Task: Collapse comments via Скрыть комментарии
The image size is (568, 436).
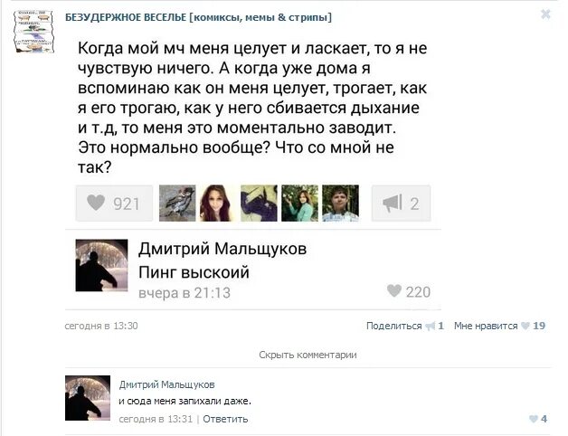Action: tap(308, 355)
